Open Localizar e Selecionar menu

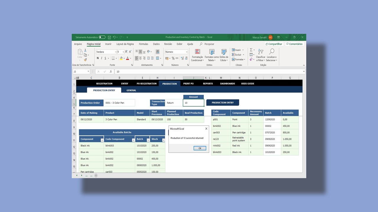[271, 55]
